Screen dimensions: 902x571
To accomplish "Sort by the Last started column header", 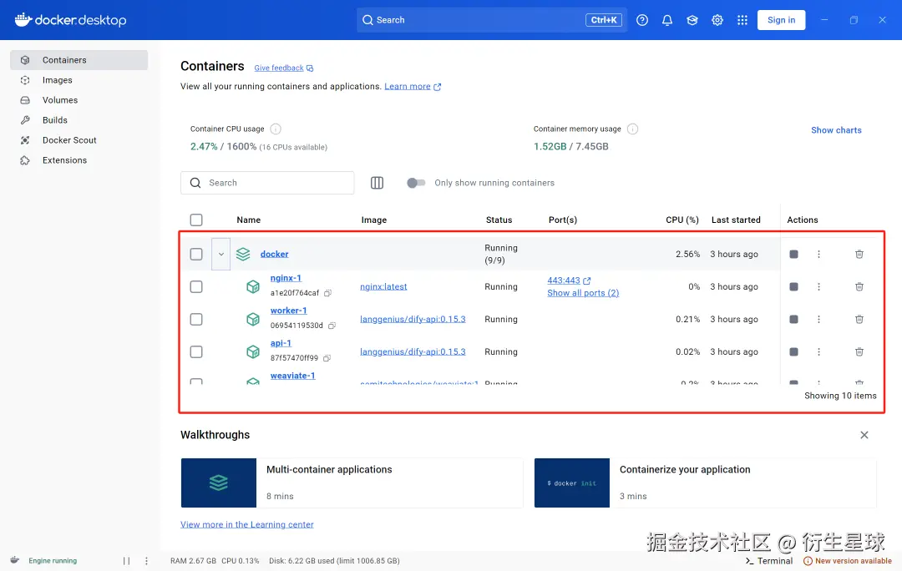I will coord(736,220).
